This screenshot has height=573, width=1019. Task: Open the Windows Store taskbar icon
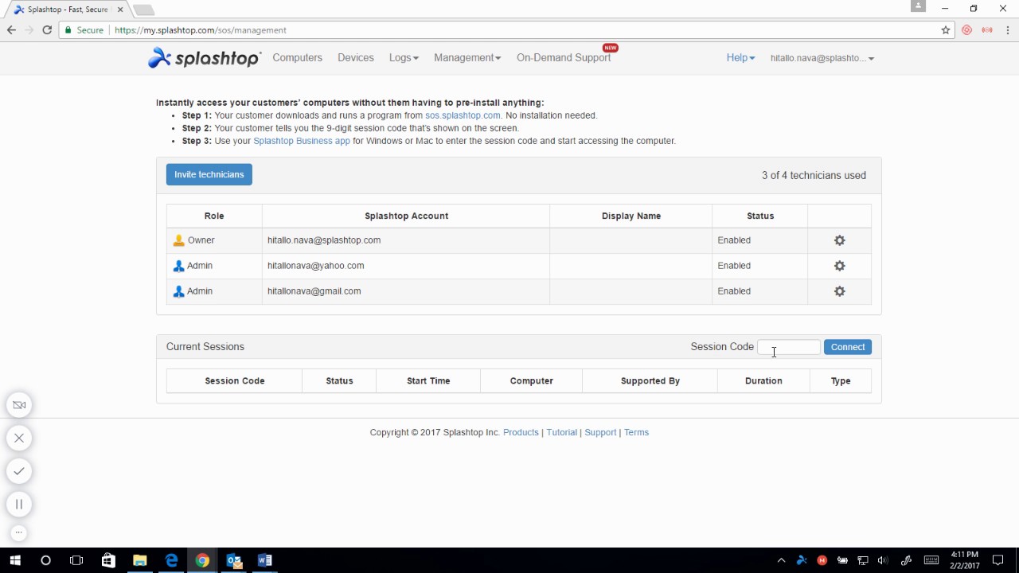[x=108, y=560]
